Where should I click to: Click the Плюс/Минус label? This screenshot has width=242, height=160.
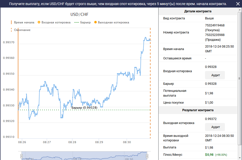tap(173, 155)
